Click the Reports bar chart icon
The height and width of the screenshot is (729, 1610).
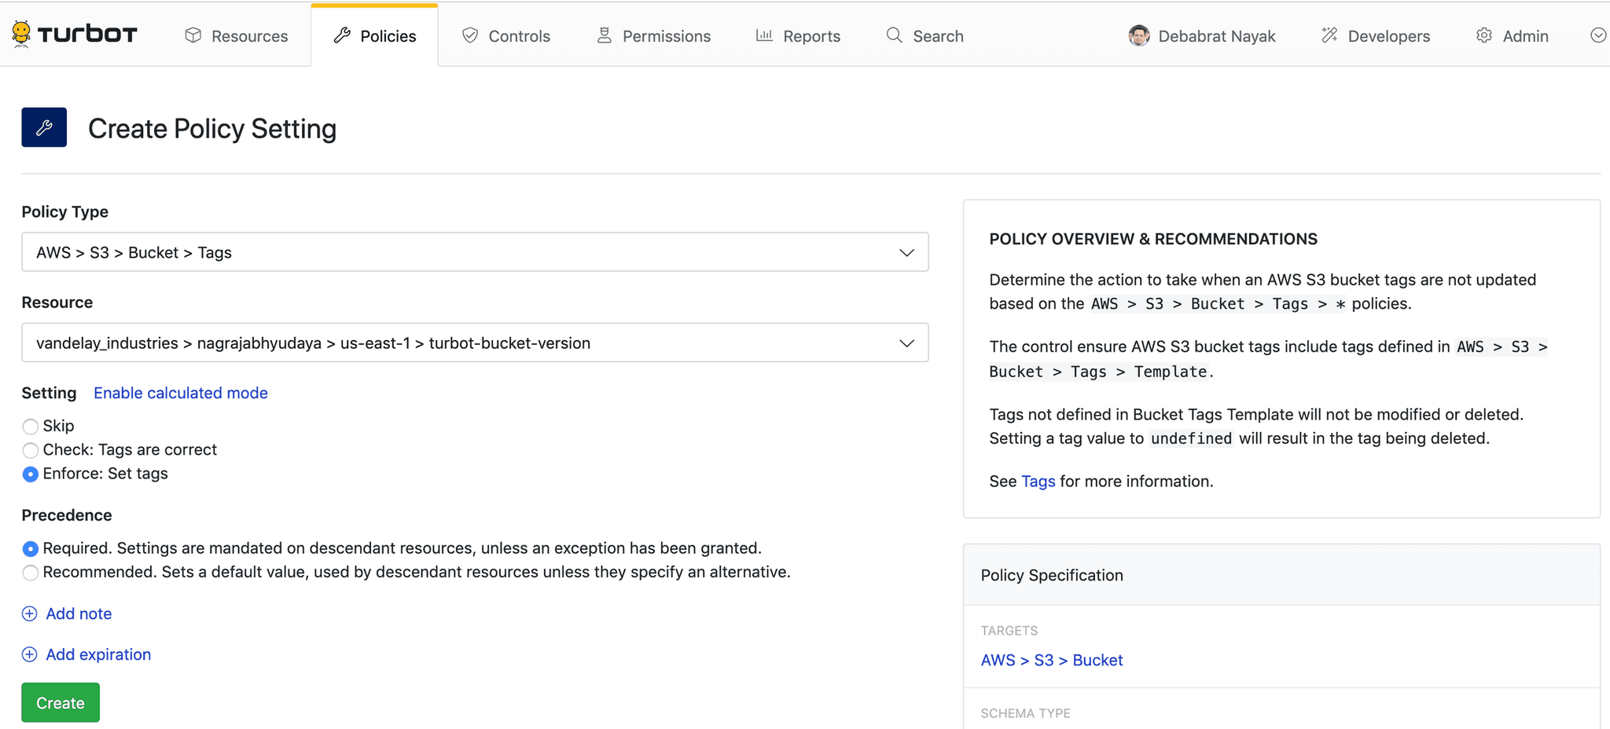(x=764, y=35)
